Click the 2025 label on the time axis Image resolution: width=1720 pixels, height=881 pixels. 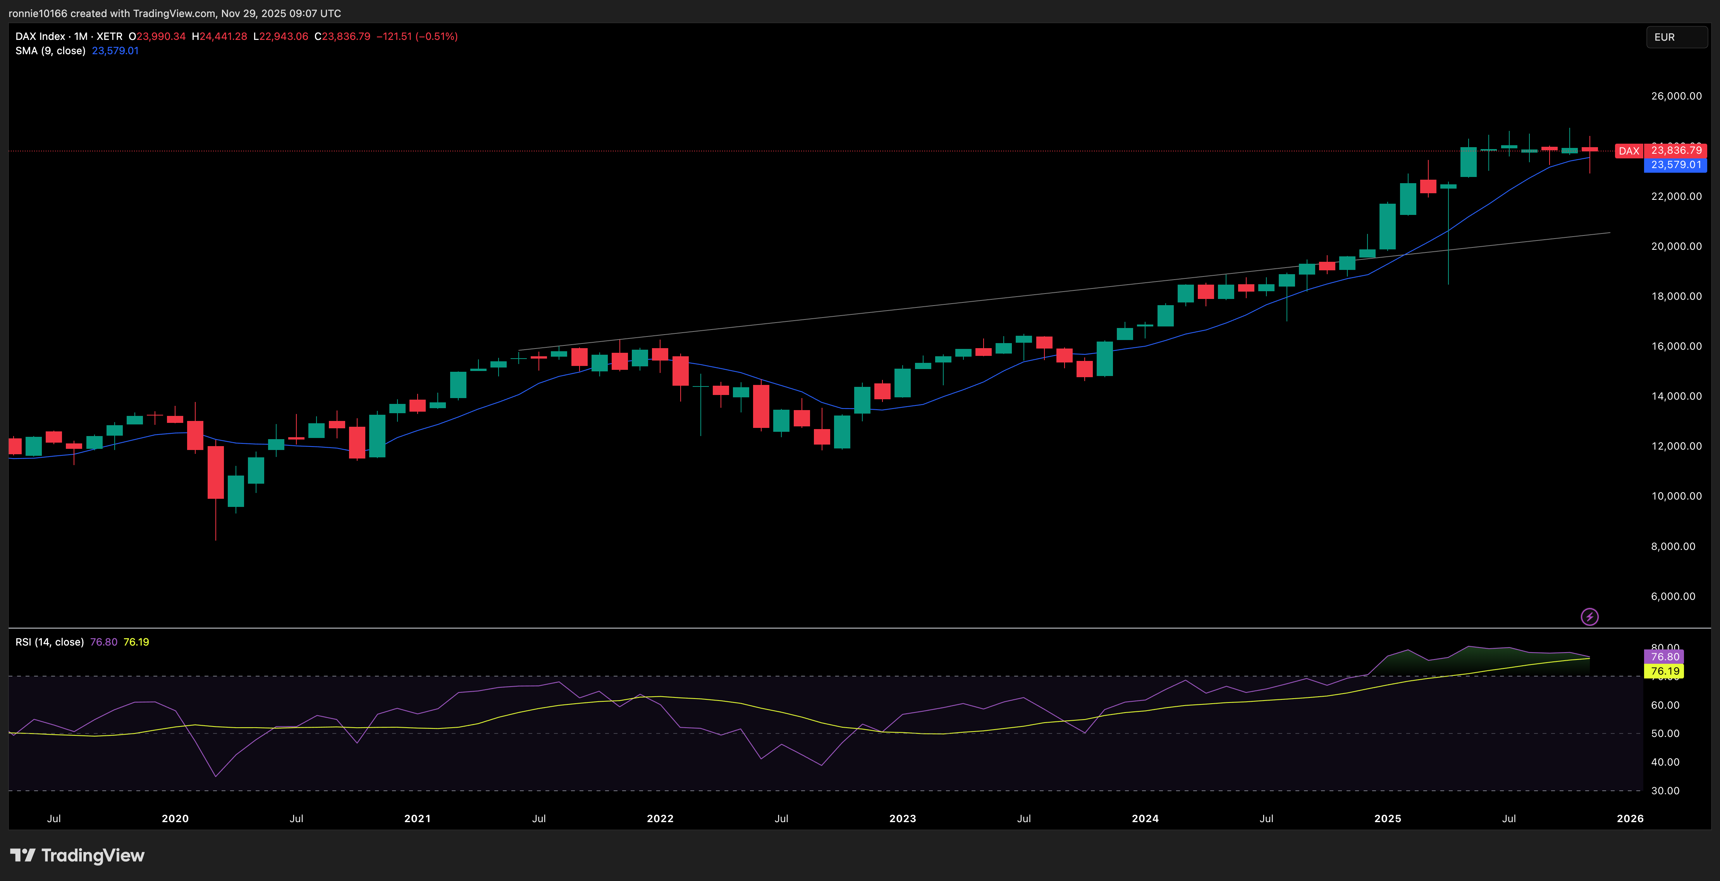tap(1388, 818)
